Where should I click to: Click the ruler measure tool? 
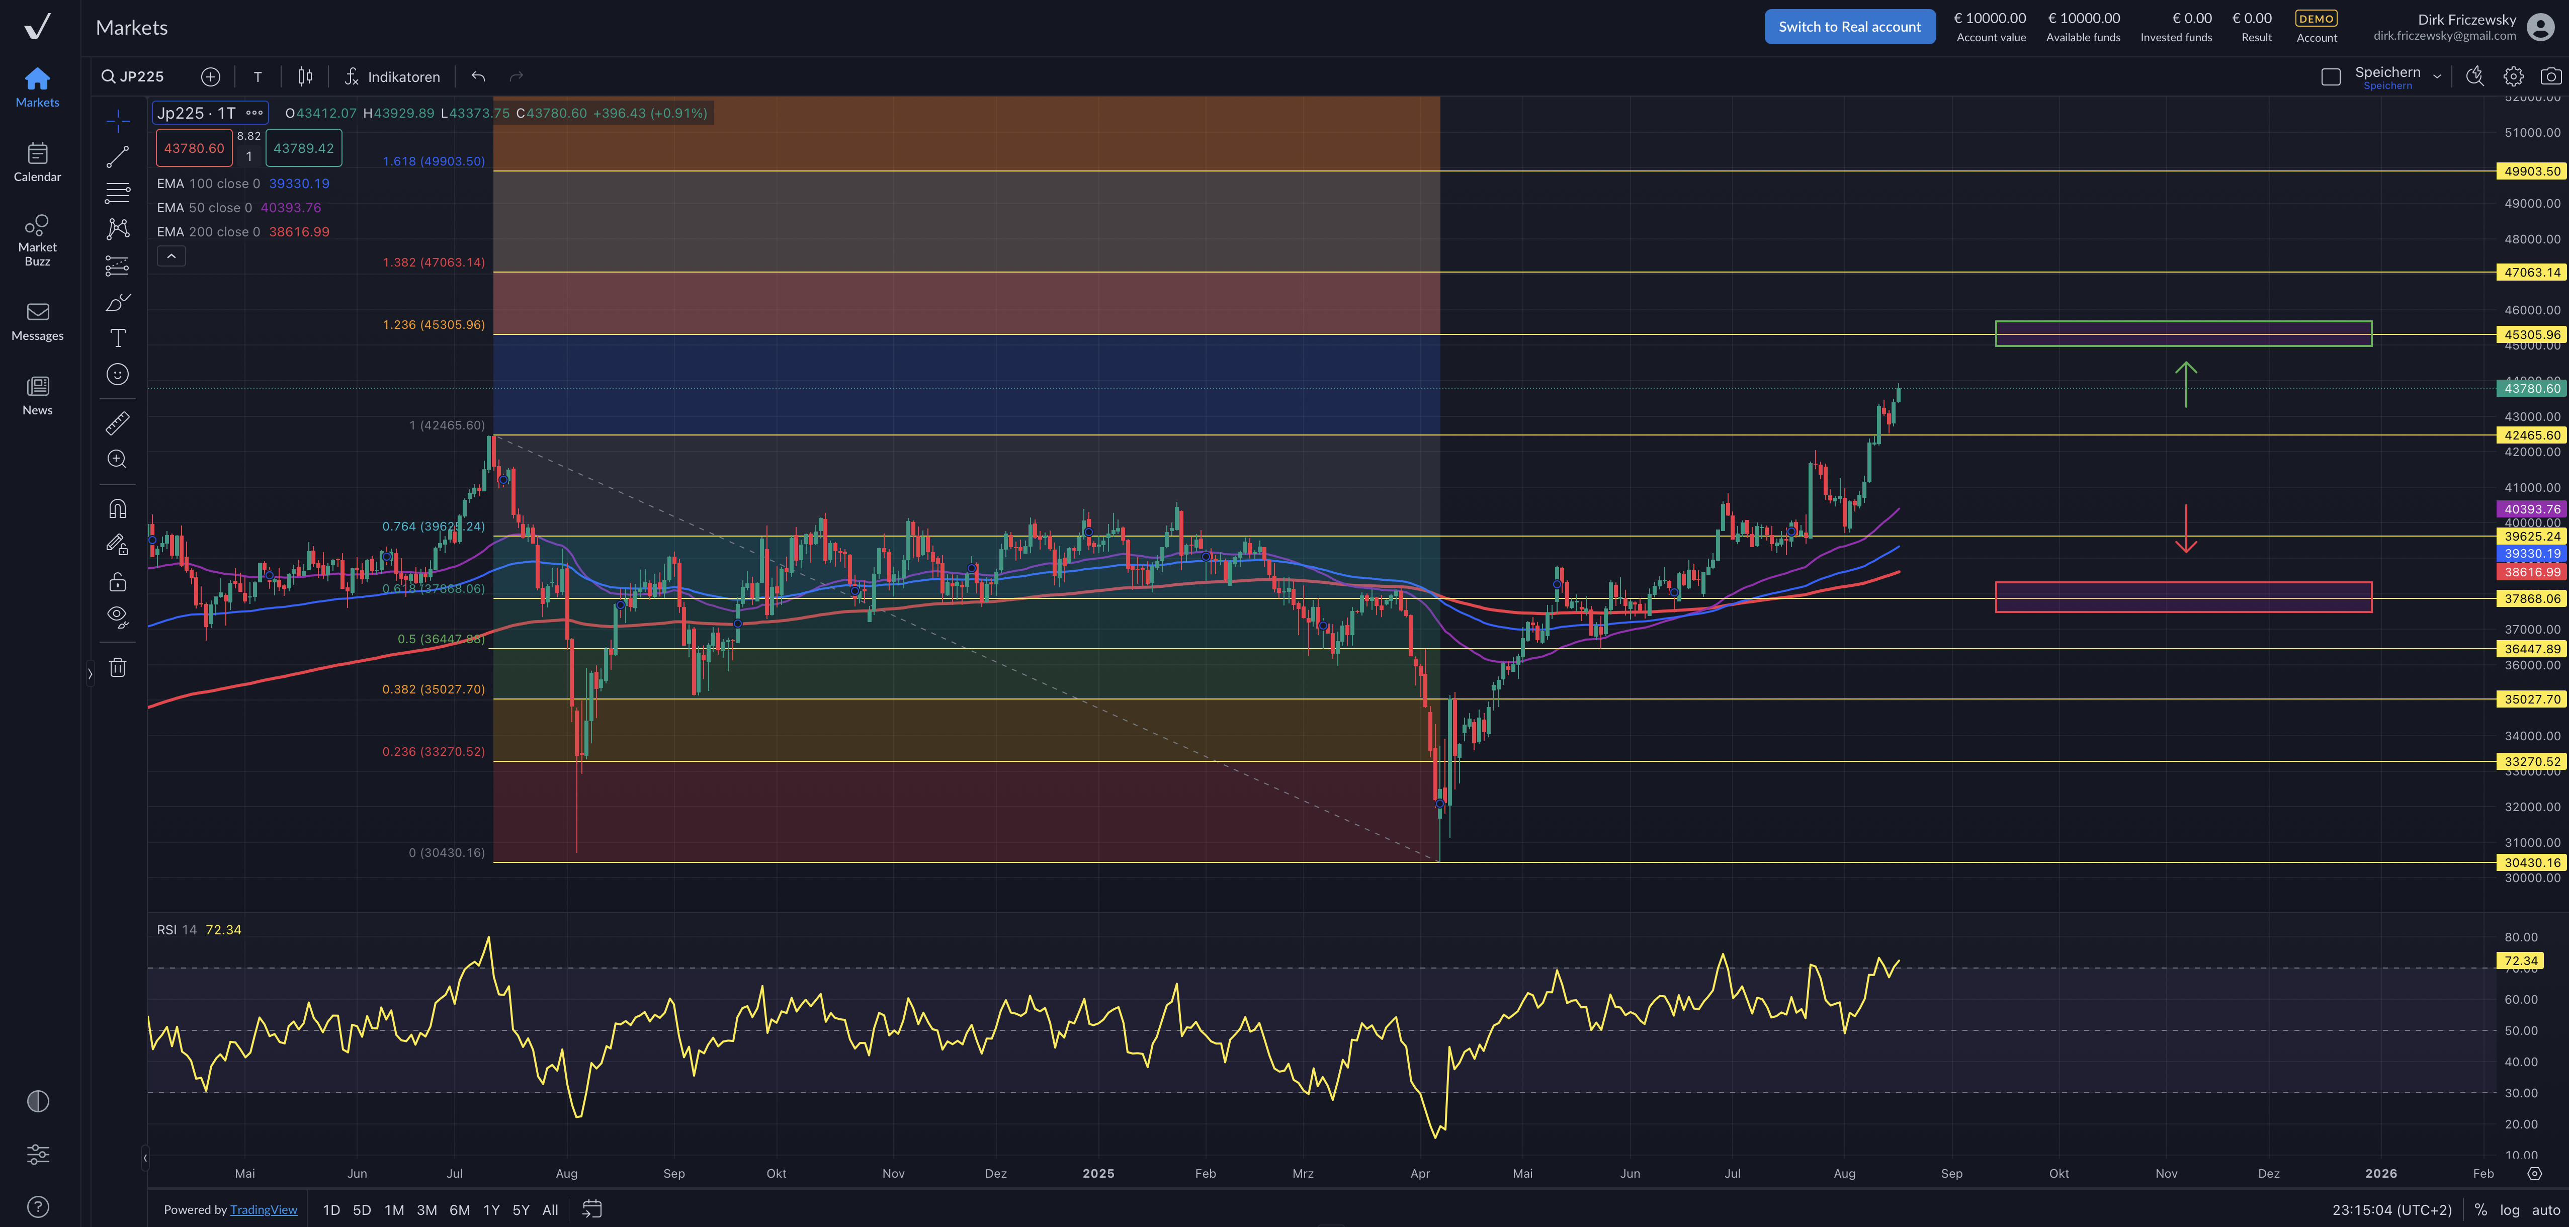point(118,423)
